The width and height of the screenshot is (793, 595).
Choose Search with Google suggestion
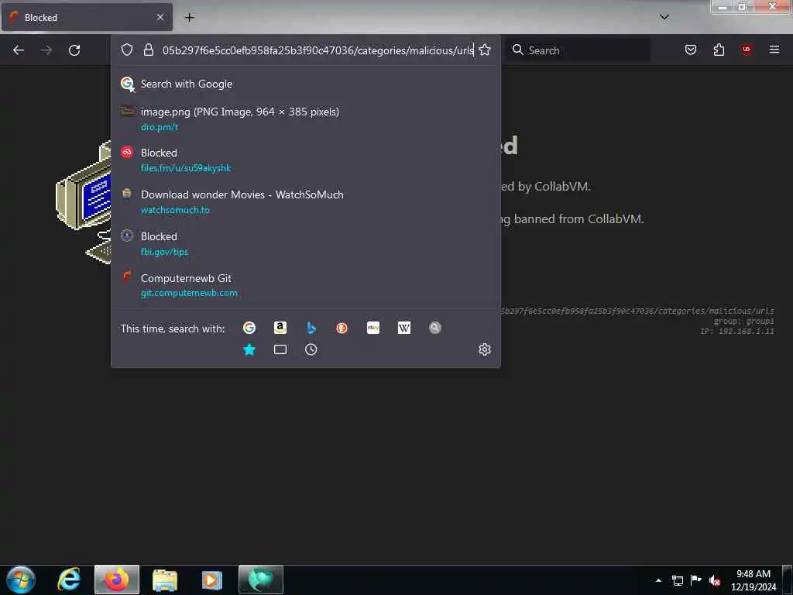tap(305, 84)
